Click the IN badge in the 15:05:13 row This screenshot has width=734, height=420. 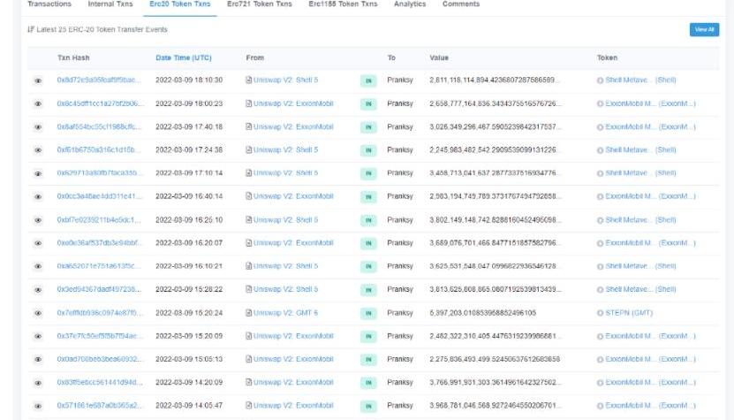point(367,359)
